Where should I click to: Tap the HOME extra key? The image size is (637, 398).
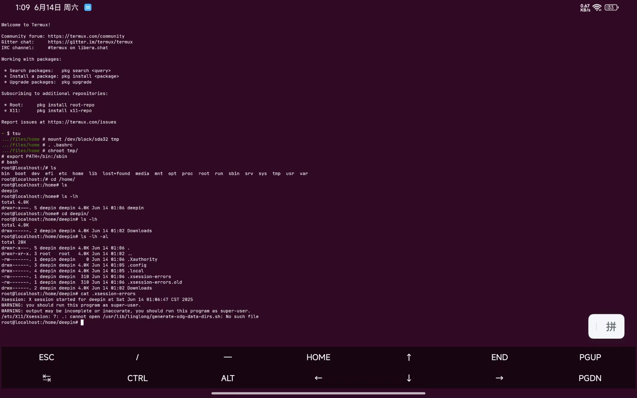point(318,357)
